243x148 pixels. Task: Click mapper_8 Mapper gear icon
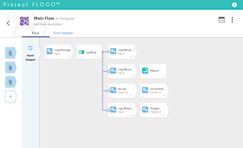pyautogui.click(x=145, y=109)
